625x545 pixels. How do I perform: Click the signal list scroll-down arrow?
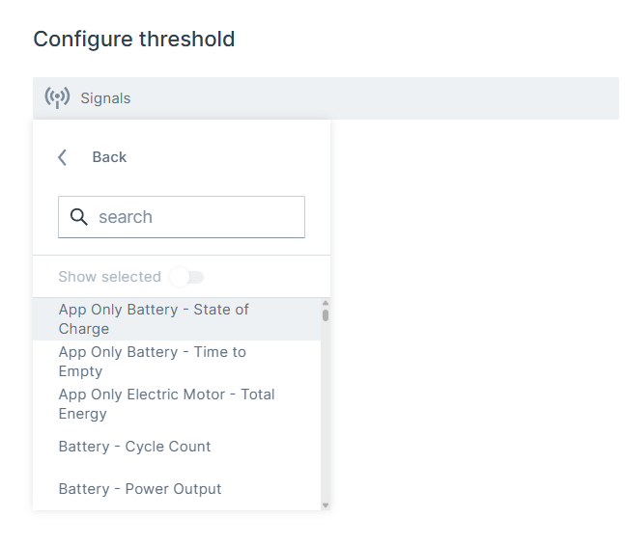[x=326, y=504]
